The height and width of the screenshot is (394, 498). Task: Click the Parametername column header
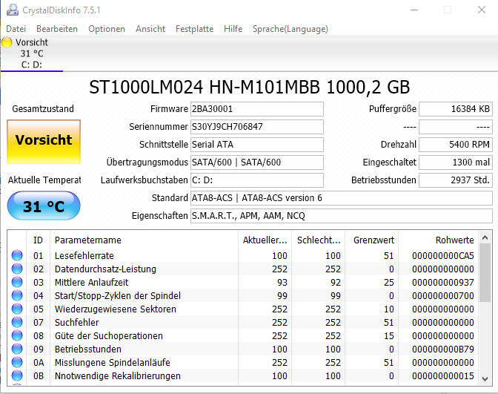tap(144, 240)
